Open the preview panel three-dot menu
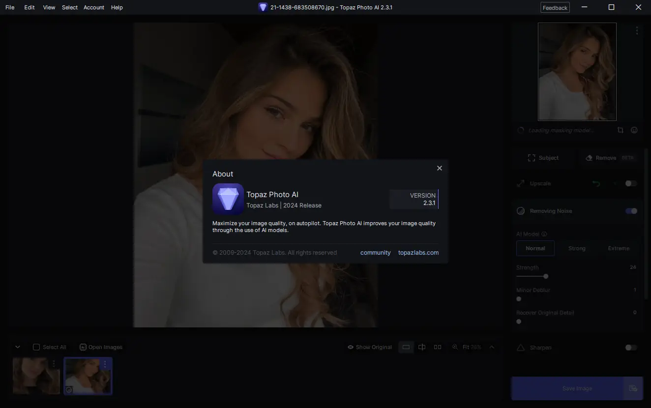 (x=637, y=30)
